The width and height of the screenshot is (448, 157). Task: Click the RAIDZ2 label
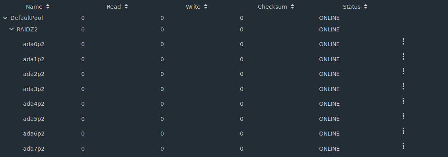tap(27, 29)
